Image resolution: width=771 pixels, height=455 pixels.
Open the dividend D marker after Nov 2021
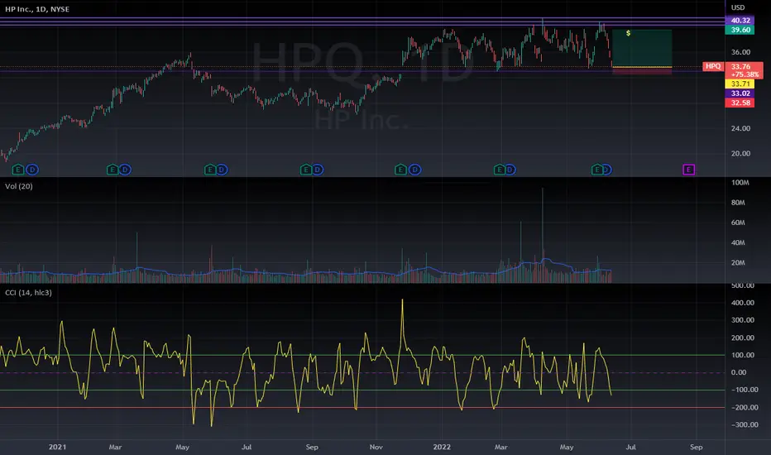click(x=415, y=170)
